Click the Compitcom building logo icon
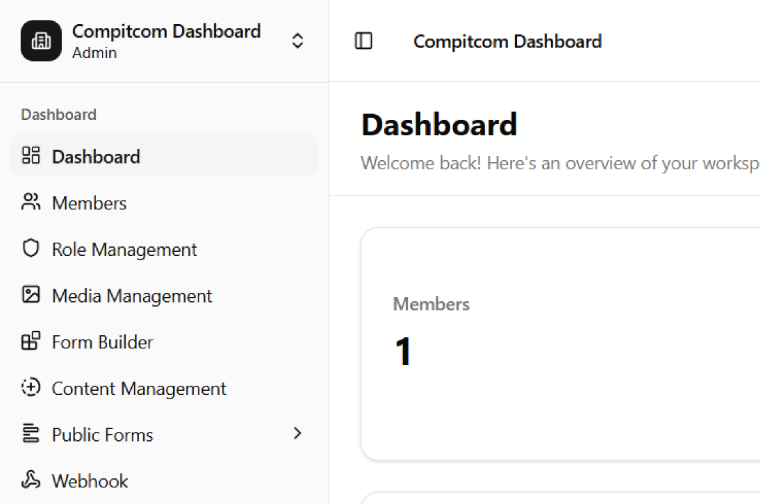760x504 pixels. [x=41, y=41]
